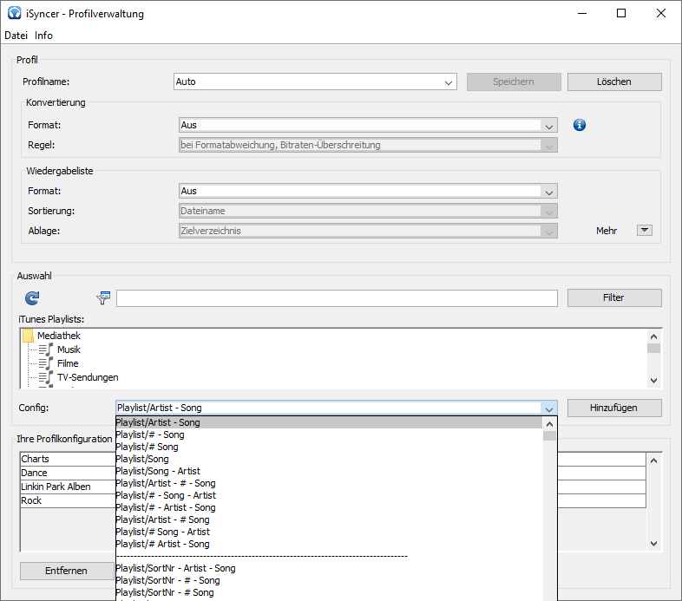Click the Filter button
Image resolution: width=682 pixels, height=601 pixels.
click(614, 297)
